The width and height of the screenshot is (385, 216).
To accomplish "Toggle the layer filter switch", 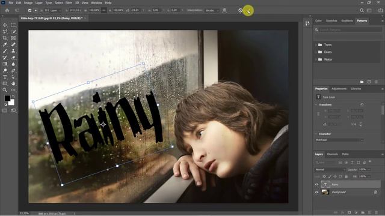I will (x=370, y=161).
